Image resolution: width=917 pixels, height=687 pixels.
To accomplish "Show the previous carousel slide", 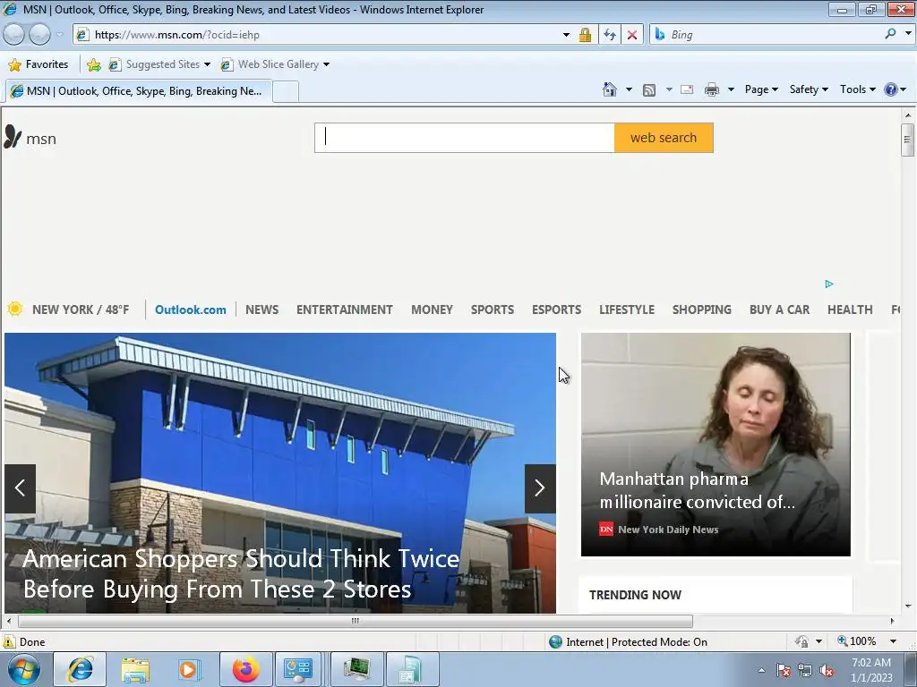I will click(20, 488).
